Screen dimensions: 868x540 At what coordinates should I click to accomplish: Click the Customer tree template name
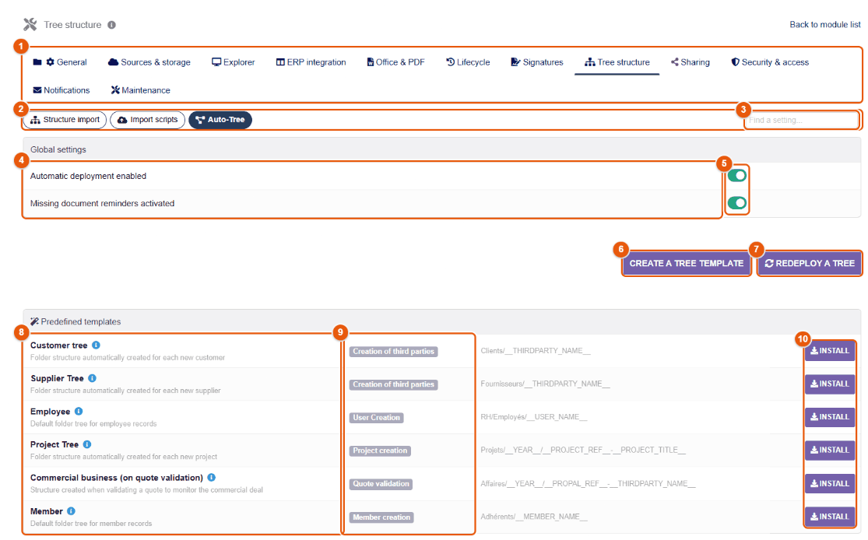[x=58, y=345]
